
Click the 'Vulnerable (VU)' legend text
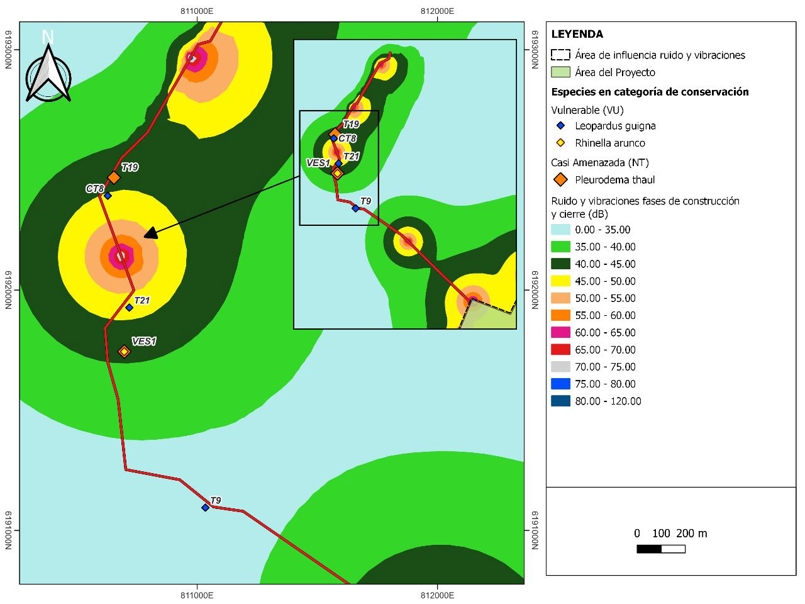tap(587, 110)
